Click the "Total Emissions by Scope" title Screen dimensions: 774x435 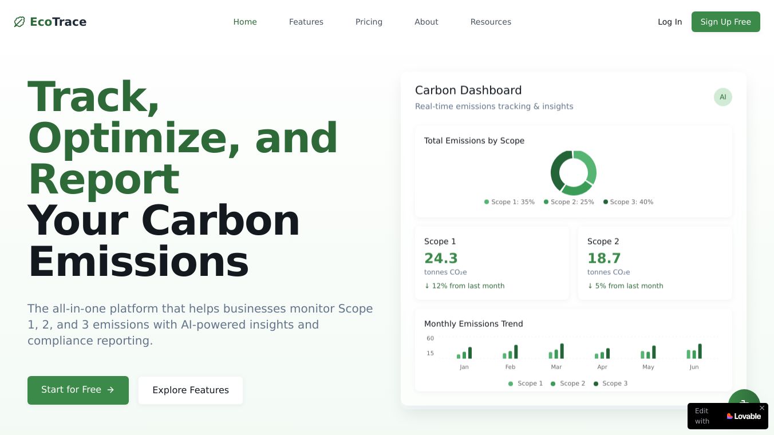click(x=474, y=141)
